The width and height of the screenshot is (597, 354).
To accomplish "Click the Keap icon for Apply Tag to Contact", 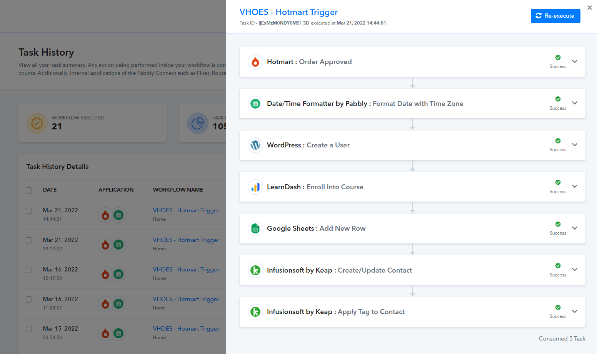I will (255, 312).
